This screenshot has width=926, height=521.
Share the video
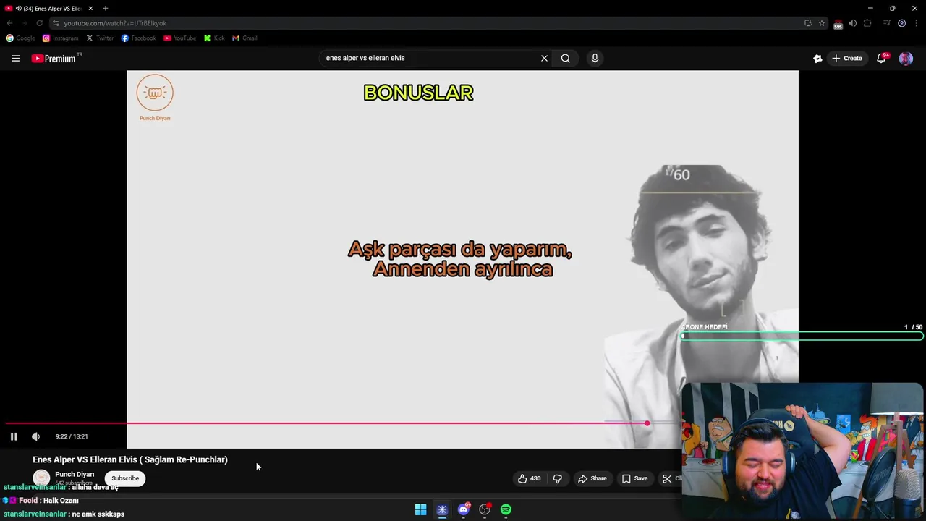tap(592, 478)
